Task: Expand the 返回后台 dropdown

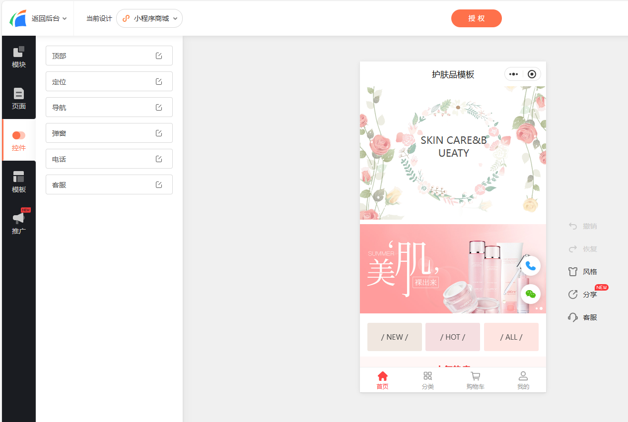Action: click(x=49, y=18)
